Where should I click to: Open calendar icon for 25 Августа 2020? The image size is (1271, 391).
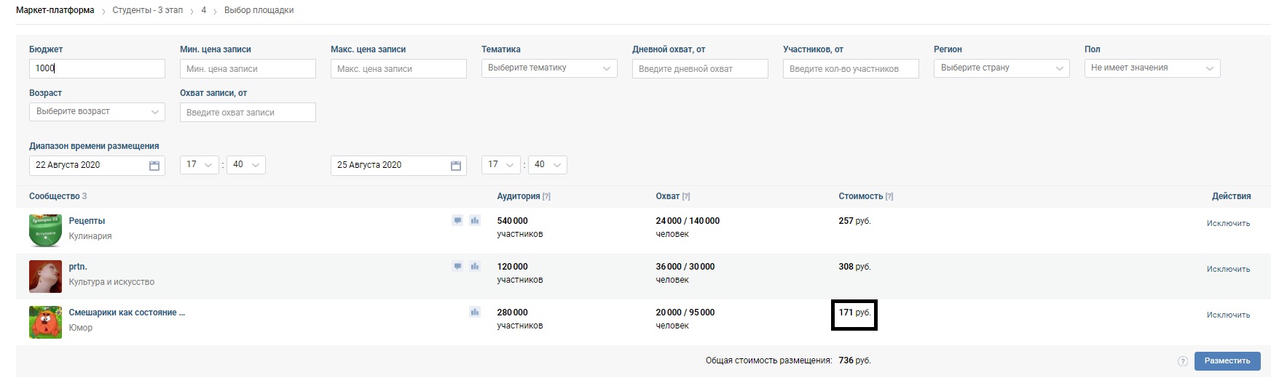[456, 166]
